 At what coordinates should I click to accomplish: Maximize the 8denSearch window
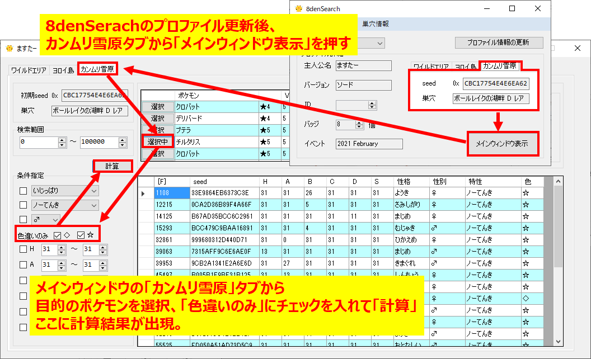coord(512,8)
